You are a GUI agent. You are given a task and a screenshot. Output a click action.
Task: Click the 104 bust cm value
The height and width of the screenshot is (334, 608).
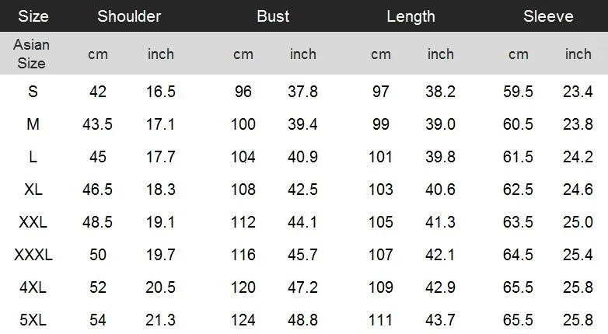pyautogui.click(x=243, y=157)
